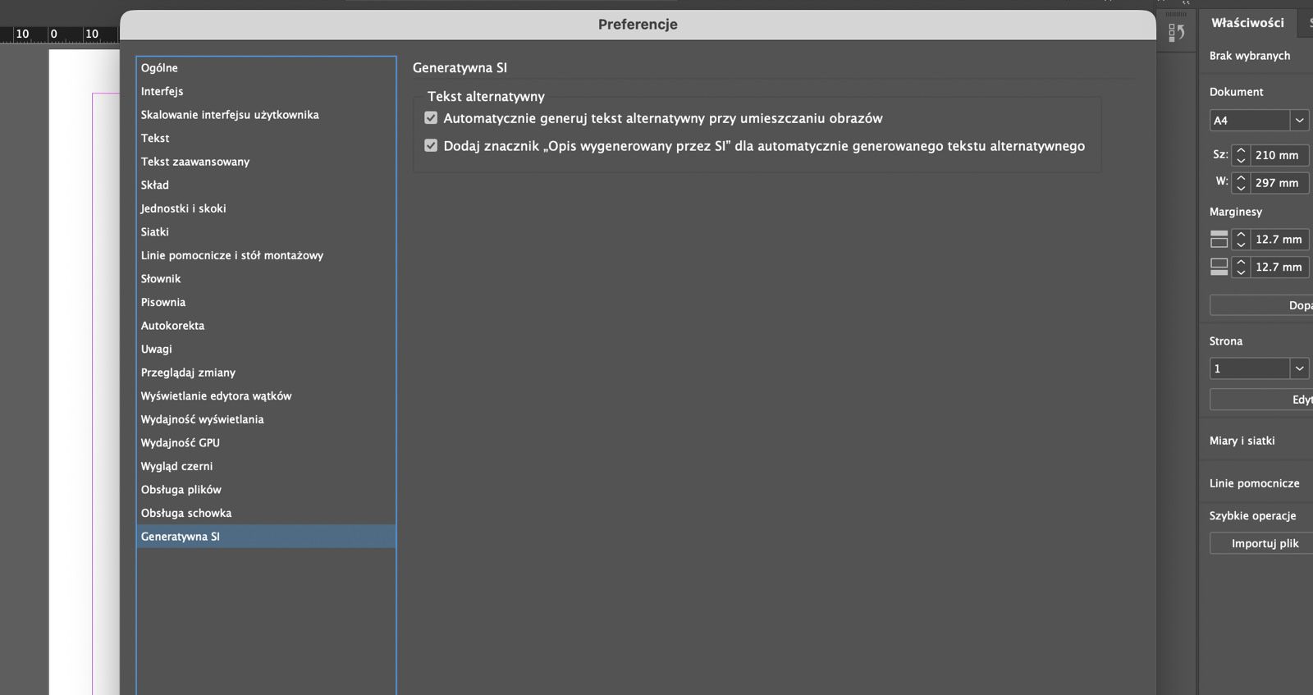The height and width of the screenshot is (695, 1313).
Task: Select the Skład preferences category
Action: pos(266,185)
